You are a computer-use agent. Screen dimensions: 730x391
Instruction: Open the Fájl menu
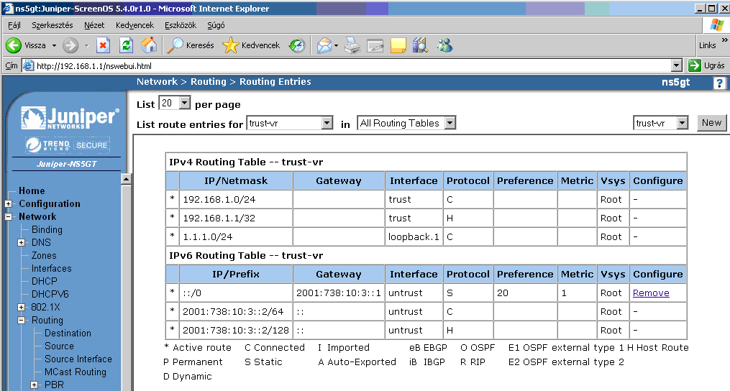point(14,25)
